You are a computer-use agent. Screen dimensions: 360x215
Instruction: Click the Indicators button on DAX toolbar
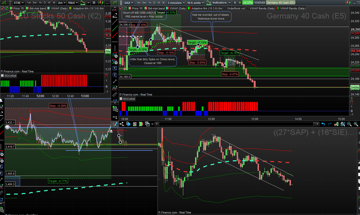click(216, 2)
